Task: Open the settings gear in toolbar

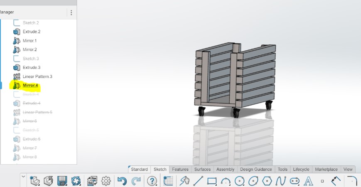Action: (x=106, y=181)
